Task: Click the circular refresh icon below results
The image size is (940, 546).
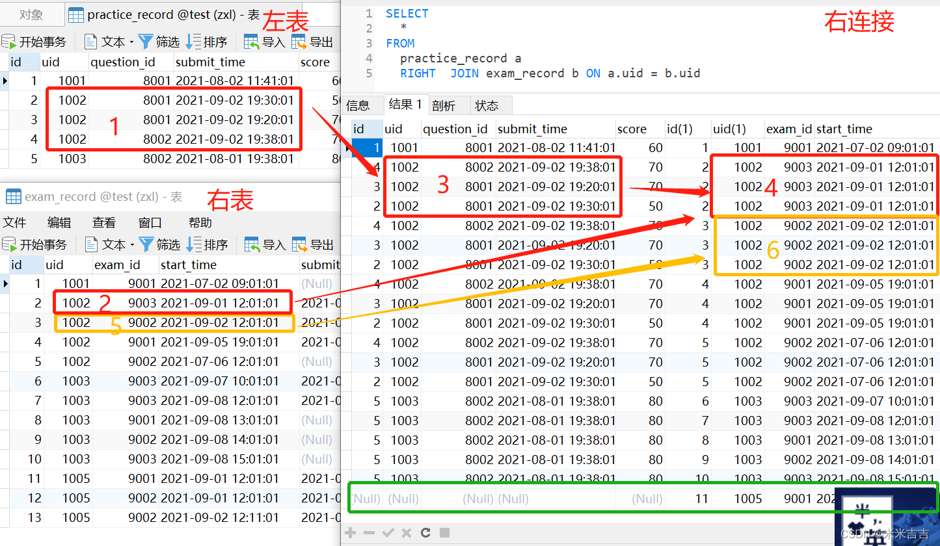Action: (x=425, y=533)
